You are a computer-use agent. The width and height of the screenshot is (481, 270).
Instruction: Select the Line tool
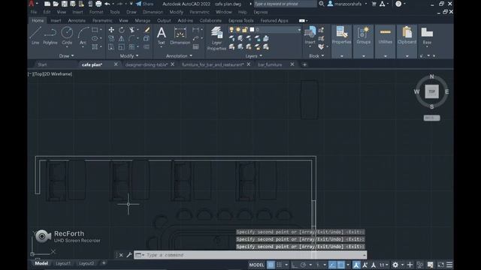pyautogui.click(x=35, y=36)
